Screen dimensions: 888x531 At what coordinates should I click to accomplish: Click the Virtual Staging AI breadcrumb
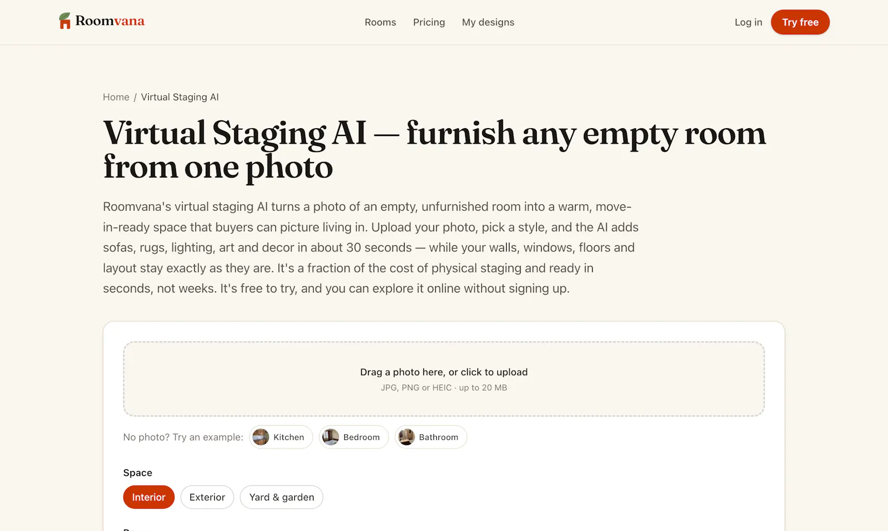coord(180,97)
